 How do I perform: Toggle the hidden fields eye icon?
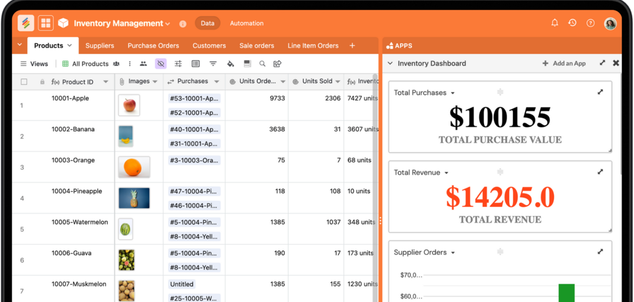[x=161, y=64]
